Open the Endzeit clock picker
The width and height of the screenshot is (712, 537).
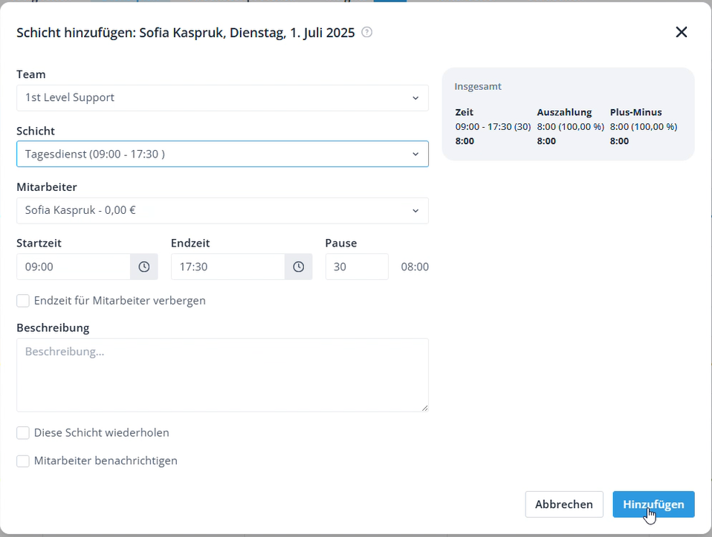click(x=298, y=267)
